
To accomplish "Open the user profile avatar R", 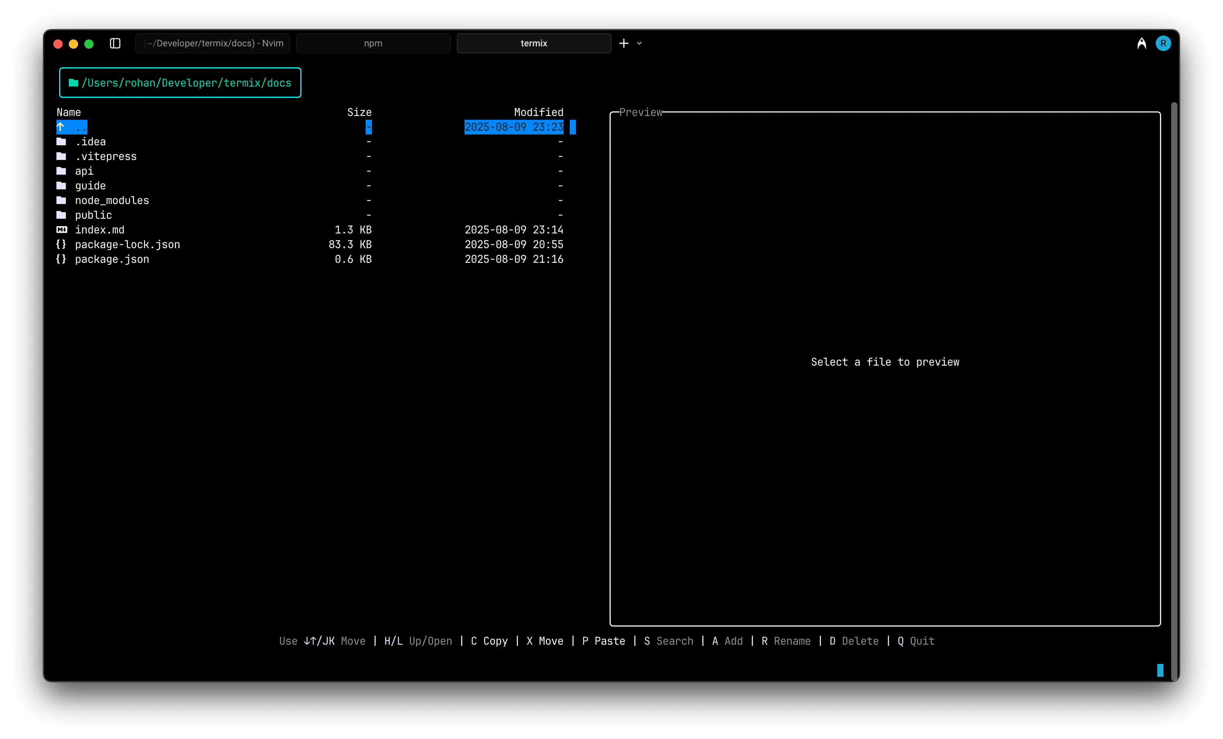I will [x=1163, y=43].
